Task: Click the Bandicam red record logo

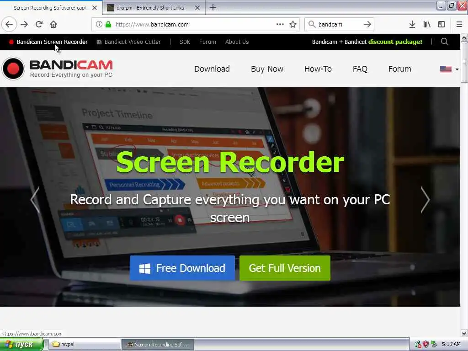Action: 13,69
